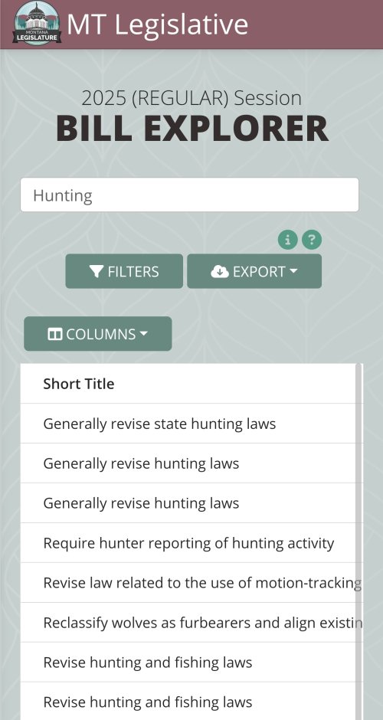Image resolution: width=383 pixels, height=720 pixels.
Task: Click the MT Legislative header title
Action: click(158, 24)
